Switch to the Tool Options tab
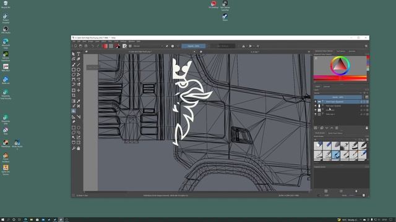 [341, 51]
